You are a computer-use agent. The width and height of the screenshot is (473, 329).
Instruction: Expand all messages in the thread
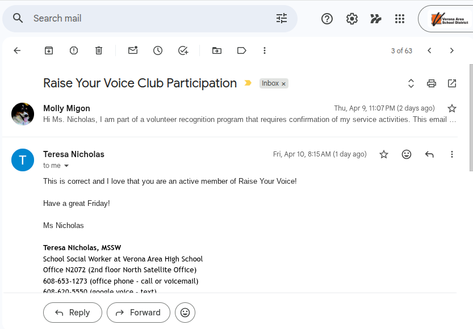411,83
